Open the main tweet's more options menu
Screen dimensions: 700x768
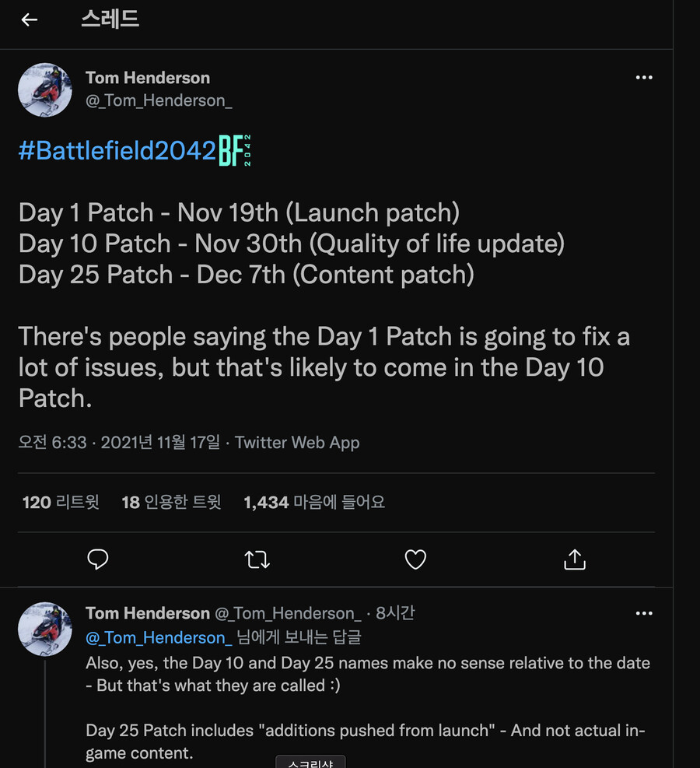(644, 78)
